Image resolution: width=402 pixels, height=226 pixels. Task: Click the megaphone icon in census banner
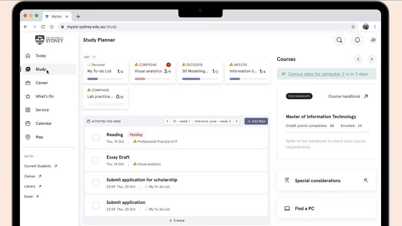[x=284, y=74]
